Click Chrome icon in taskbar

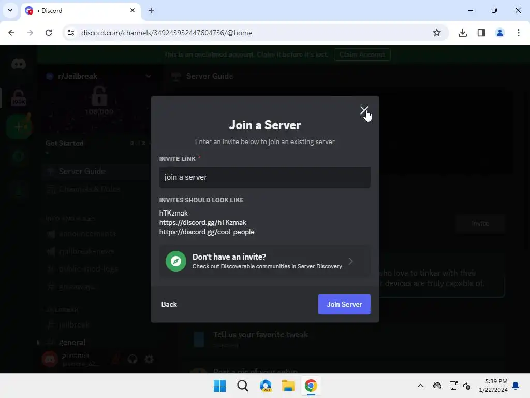pyautogui.click(x=311, y=386)
